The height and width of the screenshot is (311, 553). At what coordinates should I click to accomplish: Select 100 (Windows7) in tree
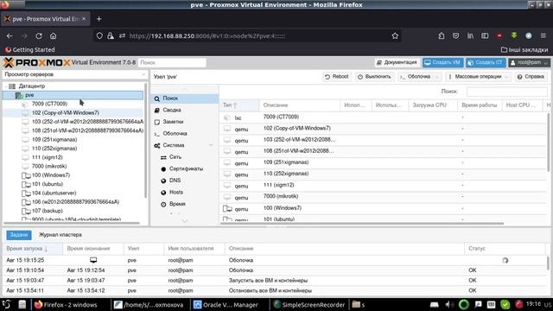click(x=51, y=175)
